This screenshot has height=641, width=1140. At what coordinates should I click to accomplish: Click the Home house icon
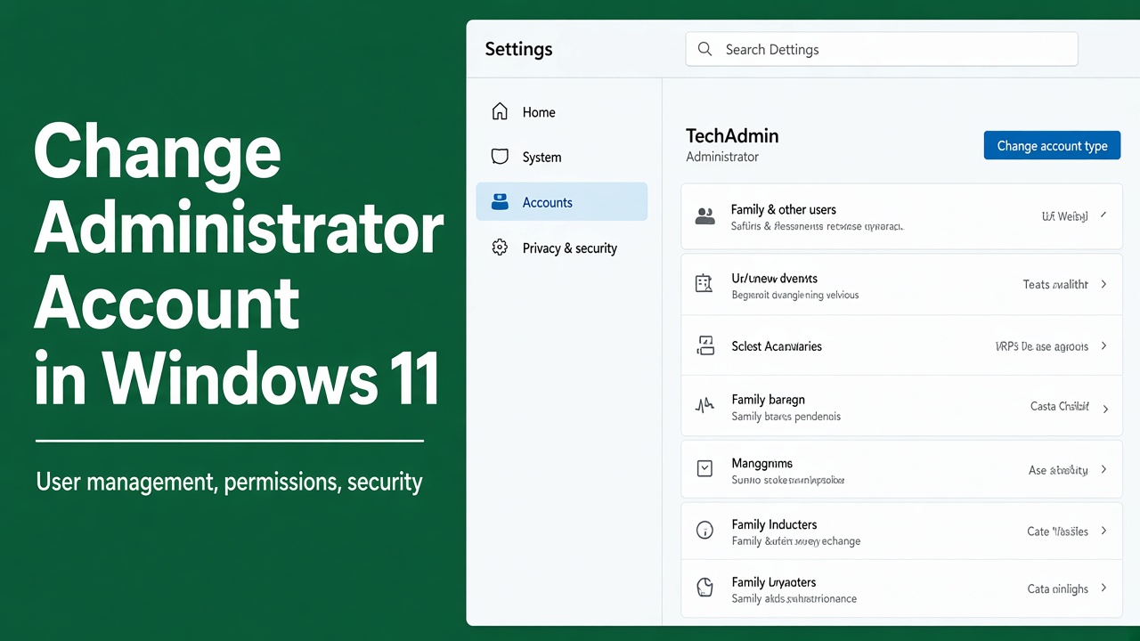(500, 111)
